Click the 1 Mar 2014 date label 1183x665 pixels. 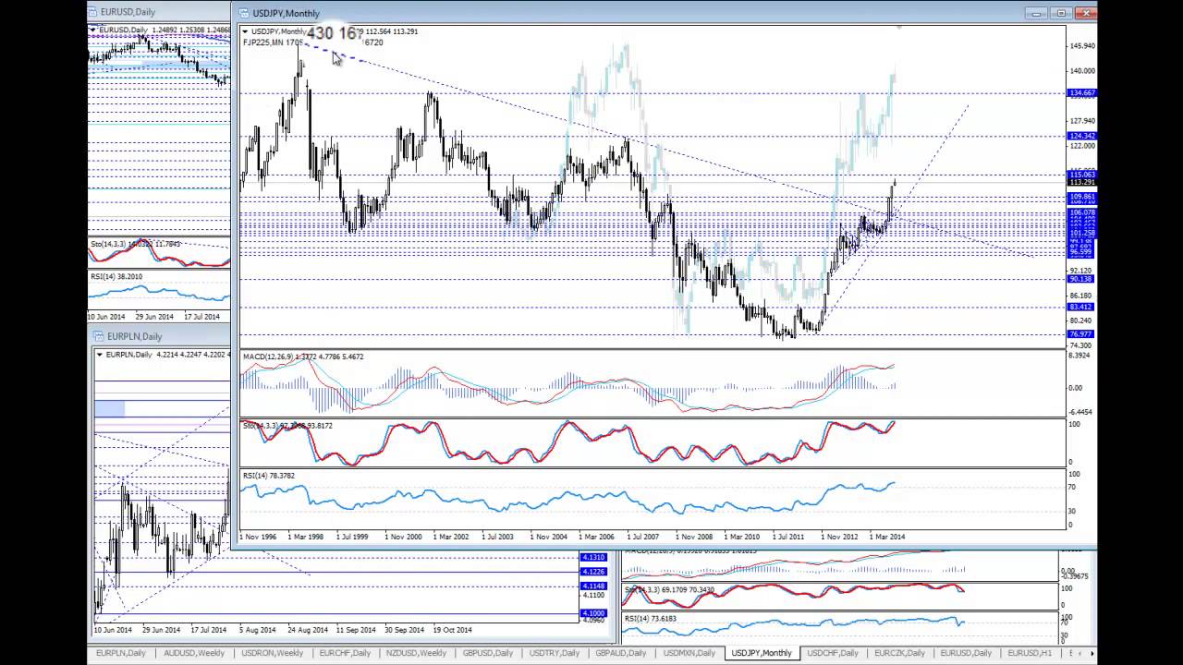887,537
